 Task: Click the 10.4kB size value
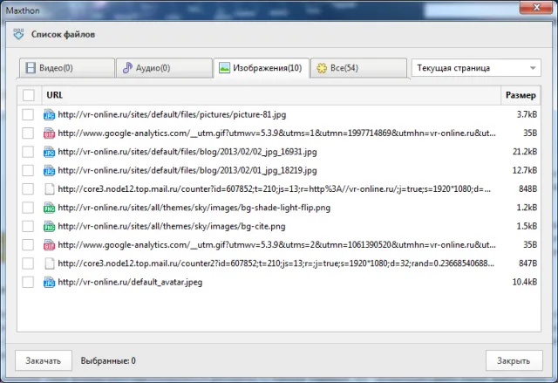coord(525,282)
